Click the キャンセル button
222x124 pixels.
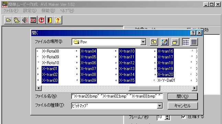[x=182, y=106]
